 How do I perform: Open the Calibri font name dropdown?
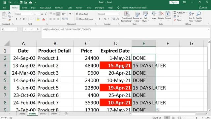pos(32,14)
